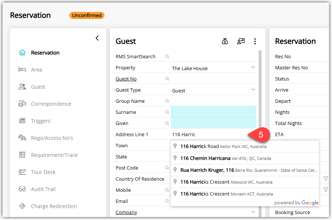Viewport: 332px width, 220px height.
Task: Click the Charge Redirection diamond icon
Action: coord(22,206)
